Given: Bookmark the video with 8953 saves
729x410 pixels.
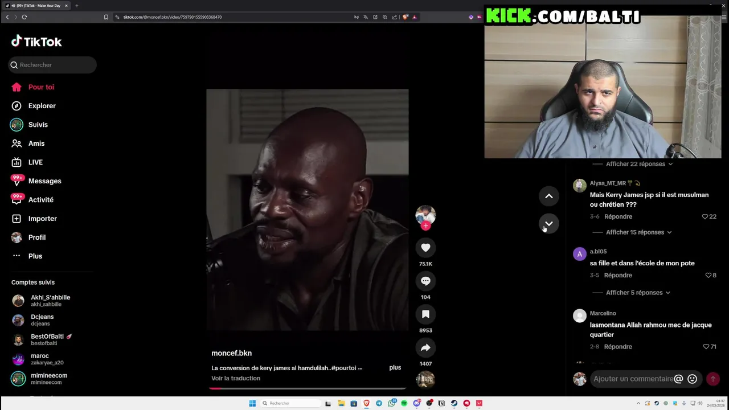Looking at the screenshot, I should pyautogui.click(x=425, y=314).
